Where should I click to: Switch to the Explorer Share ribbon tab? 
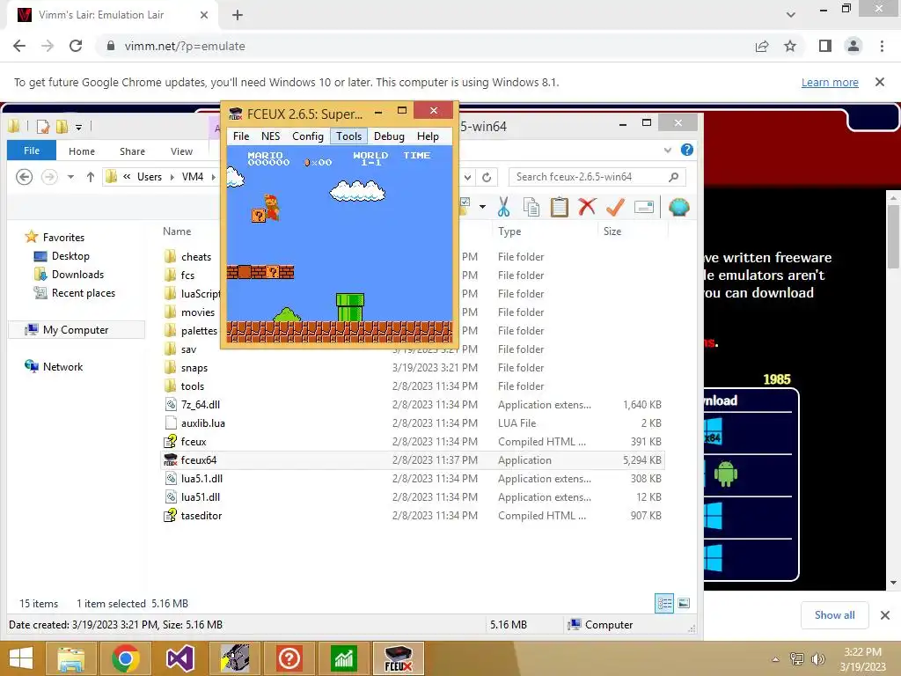click(132, 151)
